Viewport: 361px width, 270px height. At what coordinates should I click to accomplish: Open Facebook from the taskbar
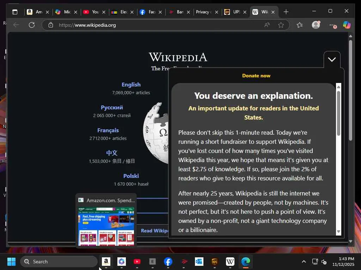(x=168, y=262)
